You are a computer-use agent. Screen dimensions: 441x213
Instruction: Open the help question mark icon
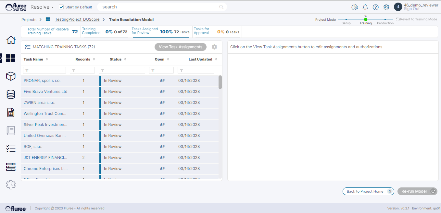click(375, 7)
